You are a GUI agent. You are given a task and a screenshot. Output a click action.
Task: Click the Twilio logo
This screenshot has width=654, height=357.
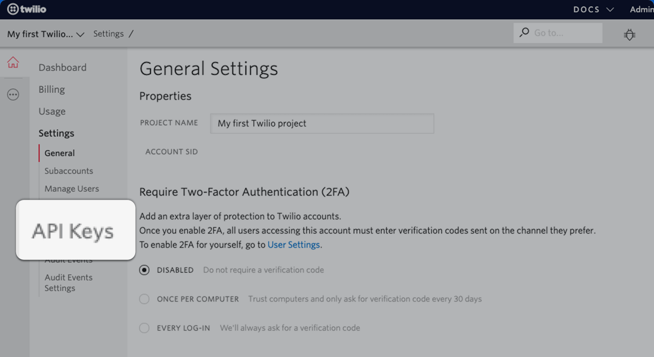click(27, 9)
